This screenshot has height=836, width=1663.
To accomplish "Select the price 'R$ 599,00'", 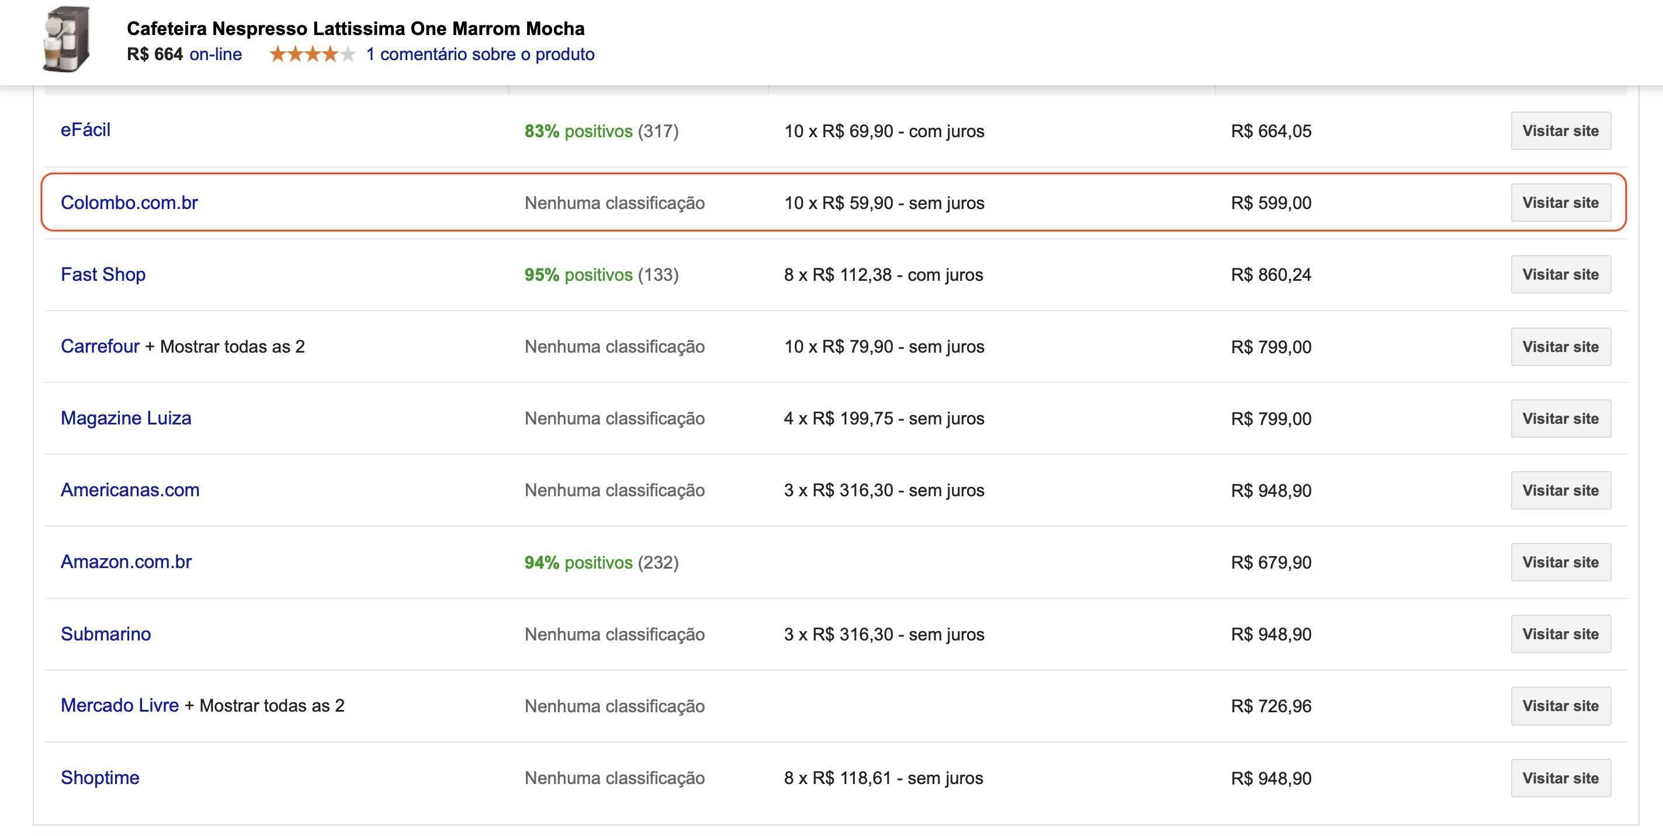I will point(1271,203).
